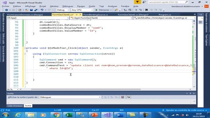
Task: Switch to FormLiaisonDonnees.cs [Design] tab
Action: (25, 14)
